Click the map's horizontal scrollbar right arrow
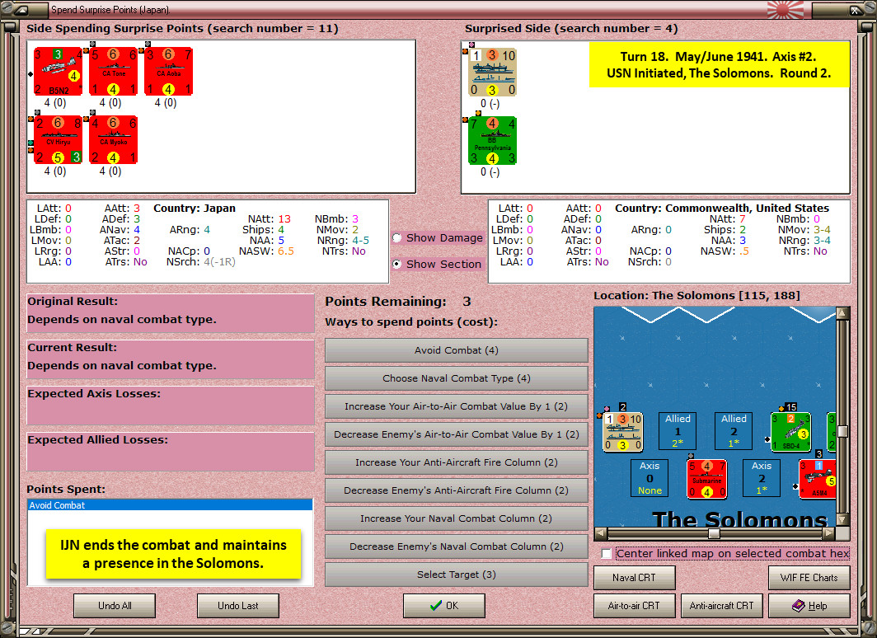877x638 pixels. 829,533
